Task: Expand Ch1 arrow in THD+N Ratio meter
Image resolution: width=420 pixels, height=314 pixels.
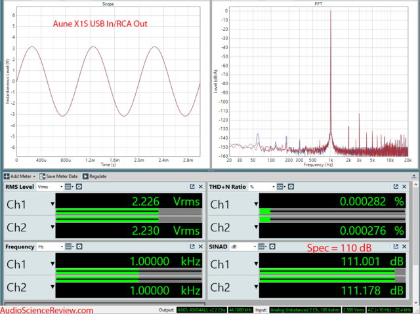Action: (x=256, y=204)
